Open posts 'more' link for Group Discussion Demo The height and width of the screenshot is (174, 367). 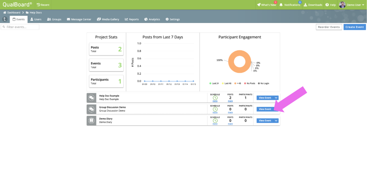pos(230,112)
